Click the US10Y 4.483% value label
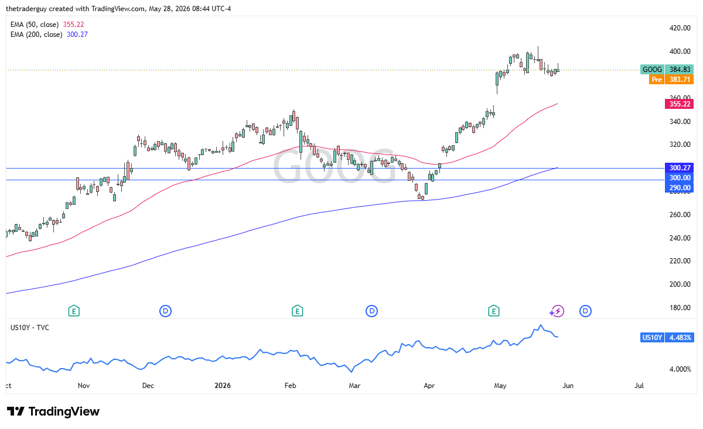 [668, 338]
